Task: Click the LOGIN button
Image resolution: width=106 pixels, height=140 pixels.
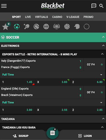Action: 85,136
